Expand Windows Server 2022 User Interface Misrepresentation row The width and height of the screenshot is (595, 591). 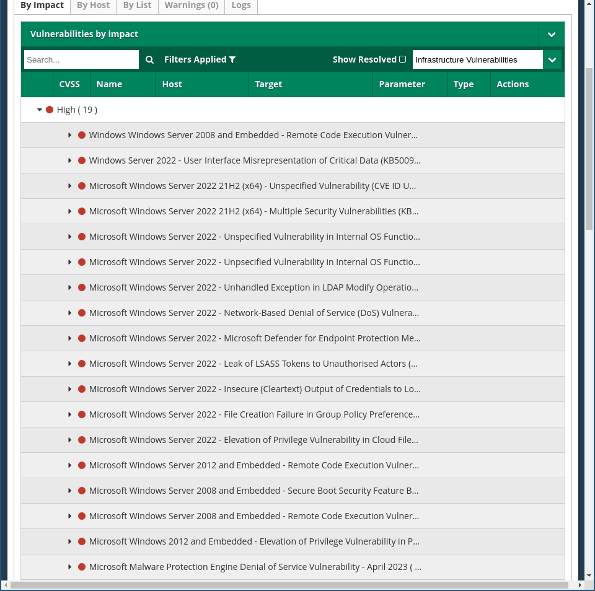pos(70,160)
